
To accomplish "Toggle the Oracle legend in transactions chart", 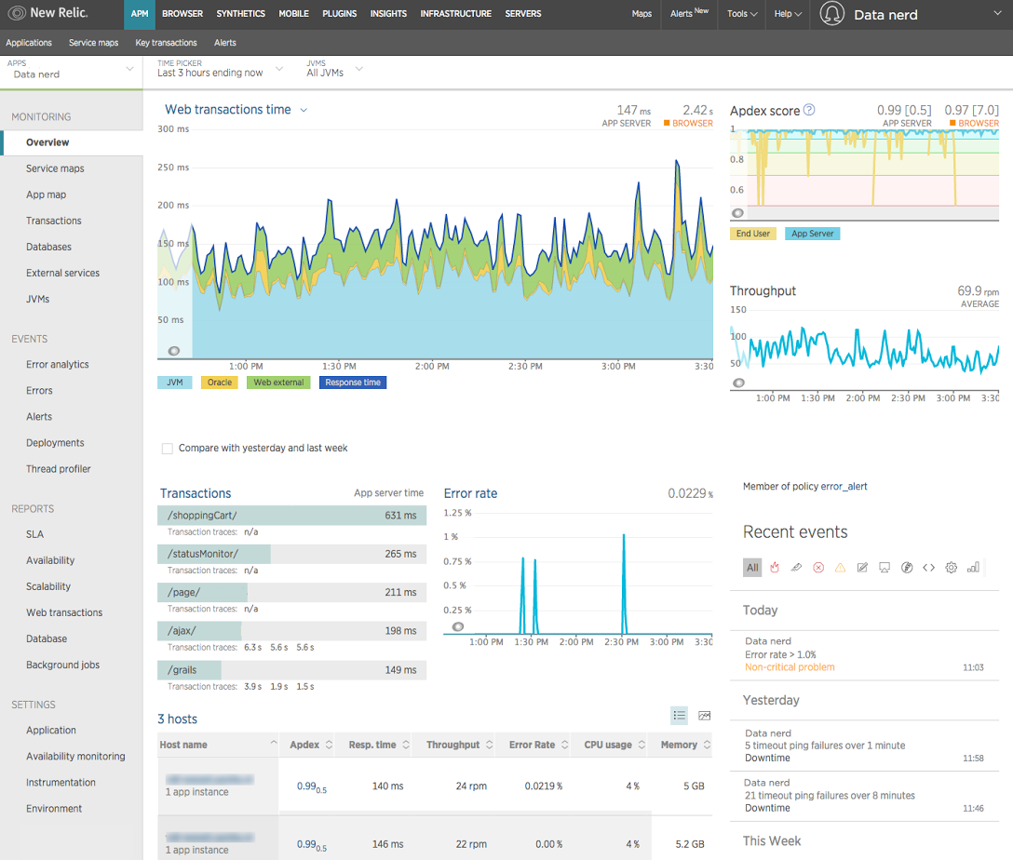I will pos(220,383).
